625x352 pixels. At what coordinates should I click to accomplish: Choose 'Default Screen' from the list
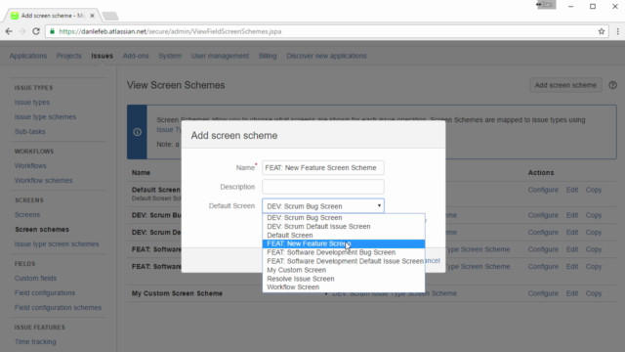[x=344, y=235]
